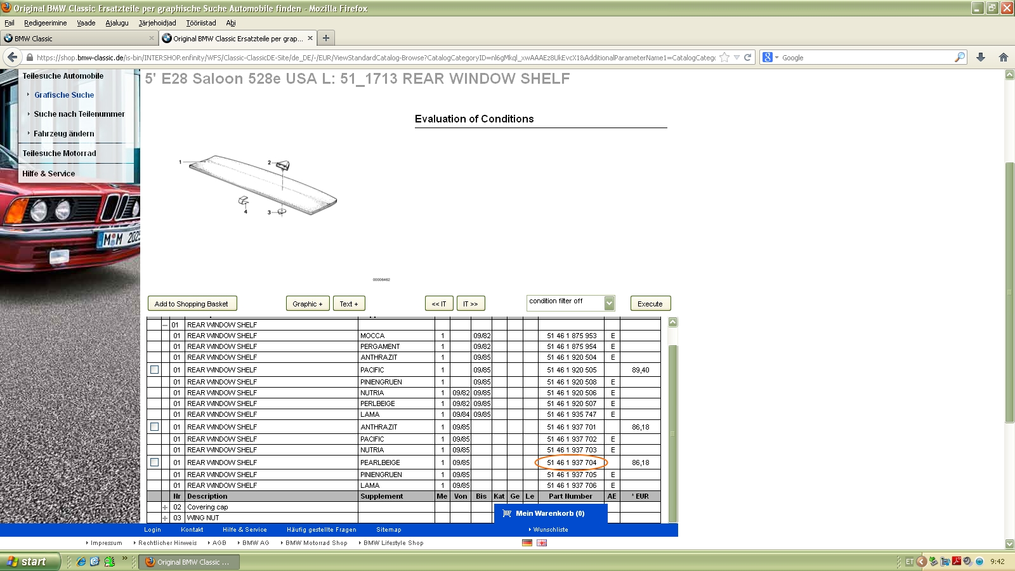Viewport: 1015px width, 571px height.
Task: Open the BMW Lifestyle Shop footer link
Action: pyautogui.click(x=393, y=543)
